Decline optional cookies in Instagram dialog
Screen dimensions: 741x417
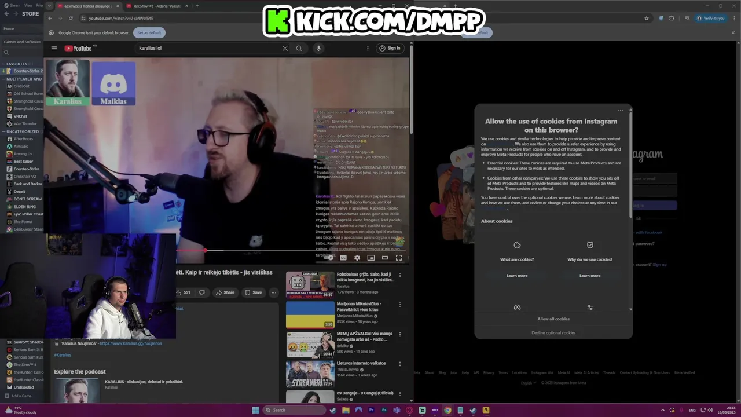click(553, 333)
